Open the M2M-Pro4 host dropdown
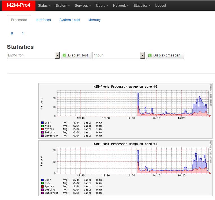Image resolution: width=215 pixels, height=200 pixels. (x=33, y=55)
